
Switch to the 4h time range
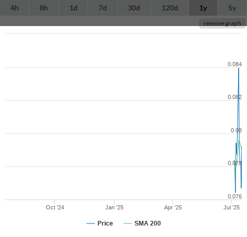pyautogui.click(x=15, y=8)
